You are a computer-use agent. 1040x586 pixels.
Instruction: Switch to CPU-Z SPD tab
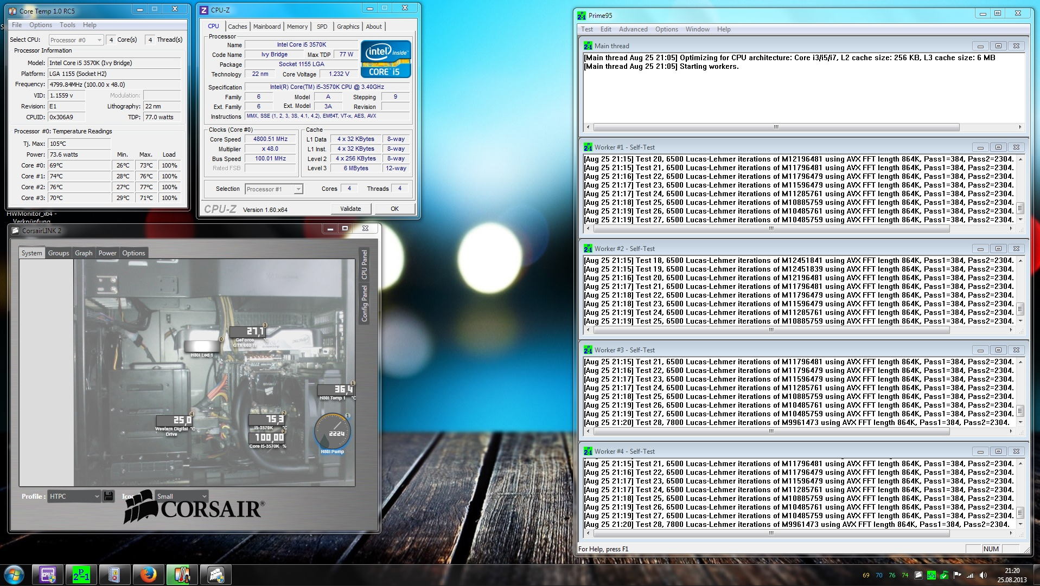[x=322, y=27]
